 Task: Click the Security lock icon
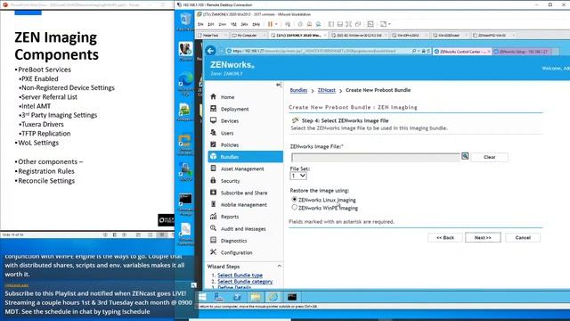(x=214, y=180)
